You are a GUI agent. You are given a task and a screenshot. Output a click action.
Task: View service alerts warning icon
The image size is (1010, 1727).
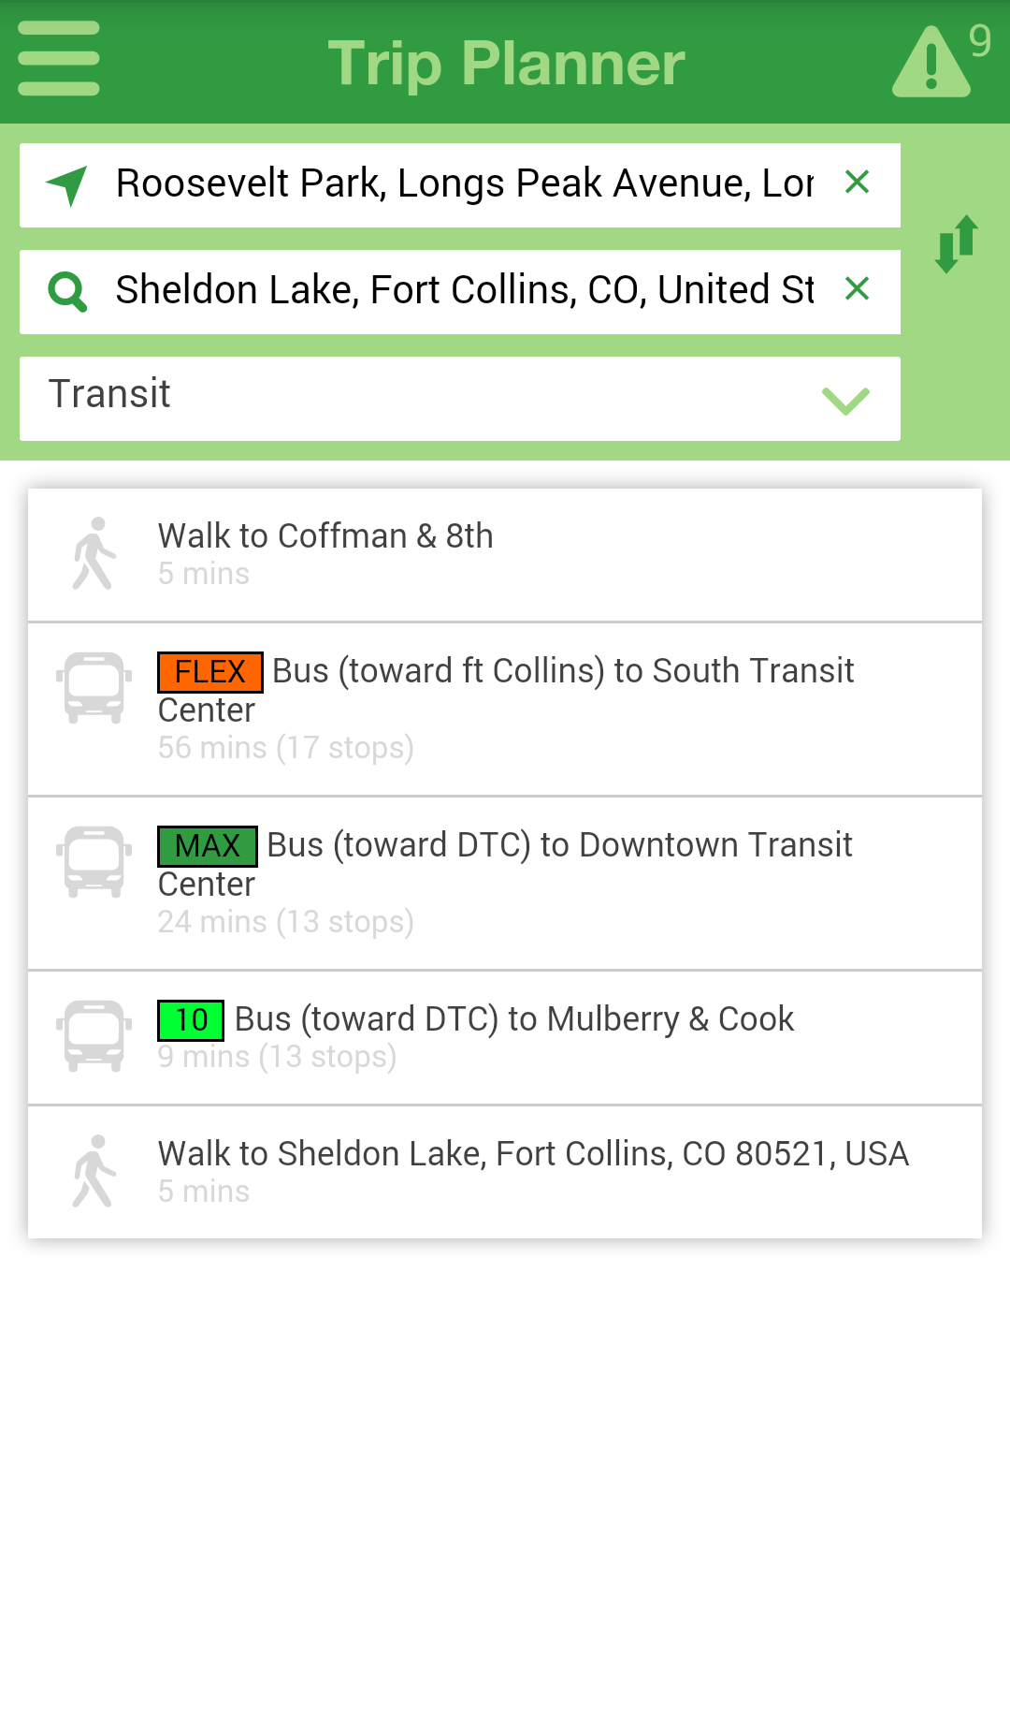931,62
